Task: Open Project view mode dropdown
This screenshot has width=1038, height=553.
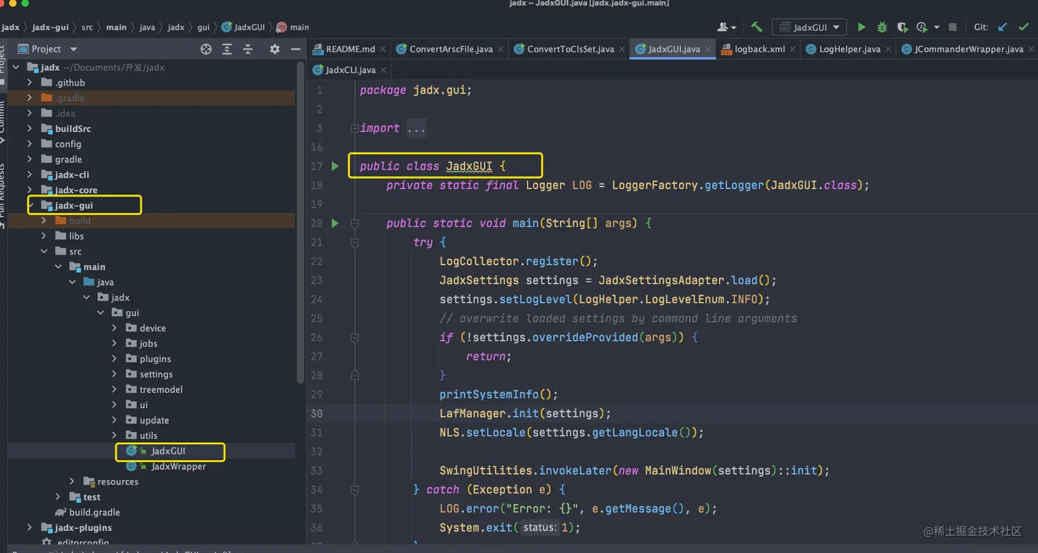Action: click(74, 49)
